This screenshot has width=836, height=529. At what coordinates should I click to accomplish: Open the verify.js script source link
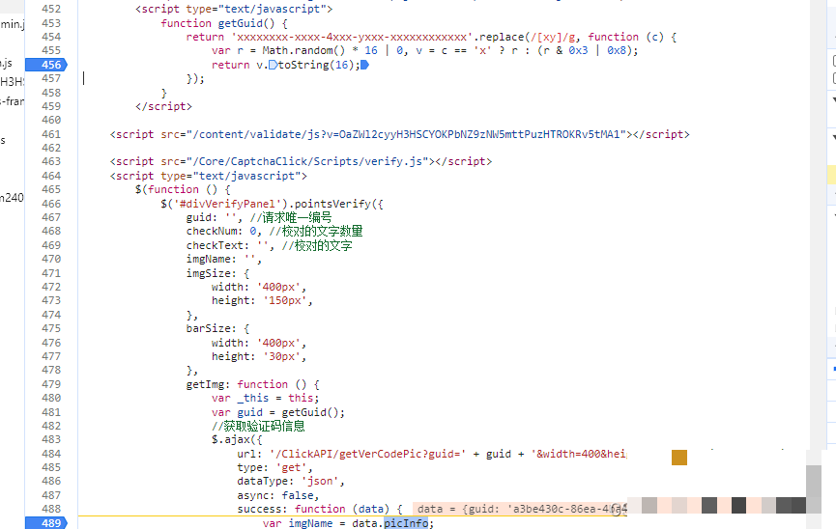coord(304,162)
